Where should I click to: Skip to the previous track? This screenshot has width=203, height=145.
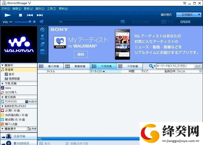(30, 15)
